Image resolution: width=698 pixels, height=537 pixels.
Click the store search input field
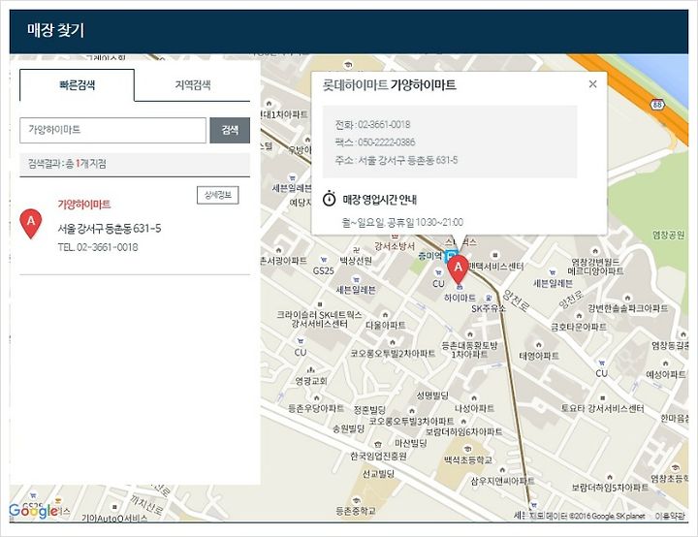(x=113, y=130)
